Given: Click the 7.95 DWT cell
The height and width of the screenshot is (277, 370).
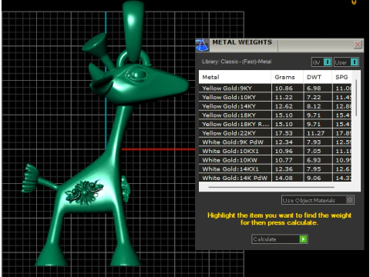Looking at the screenshot, I should click(318, 169).
